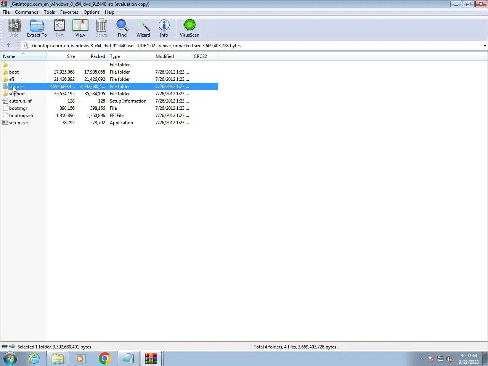Click the 'EFI File' type cell
Viewport: 488px width, 366px height.
coord(117,116)
